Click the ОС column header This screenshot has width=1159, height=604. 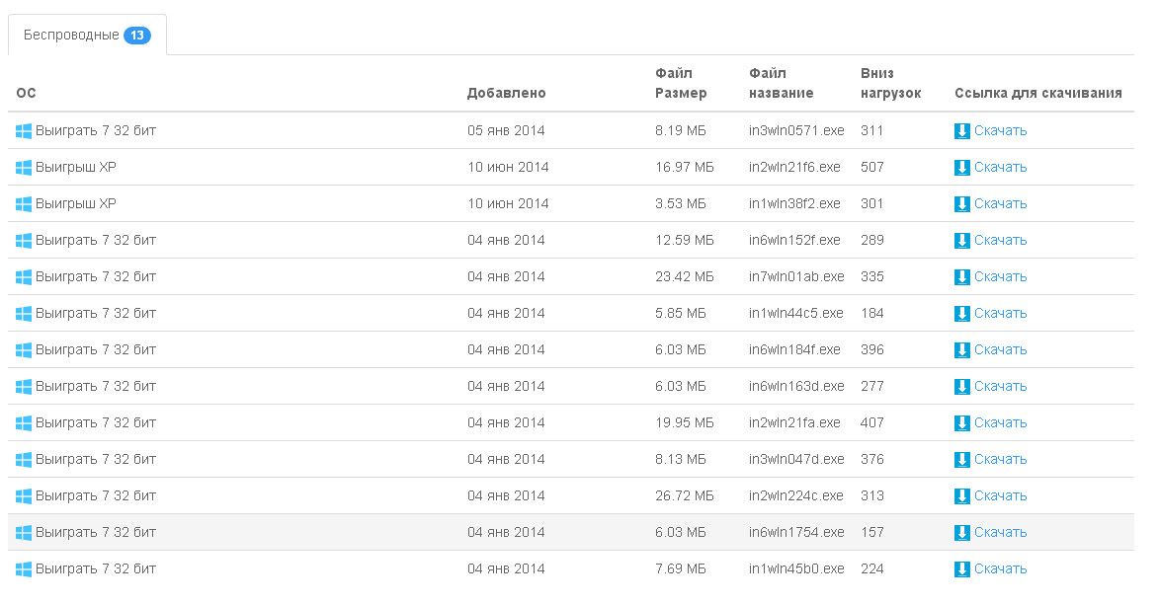[x=26, y=93]
